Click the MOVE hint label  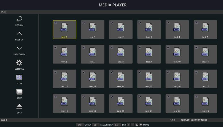[x=146, y=125]
